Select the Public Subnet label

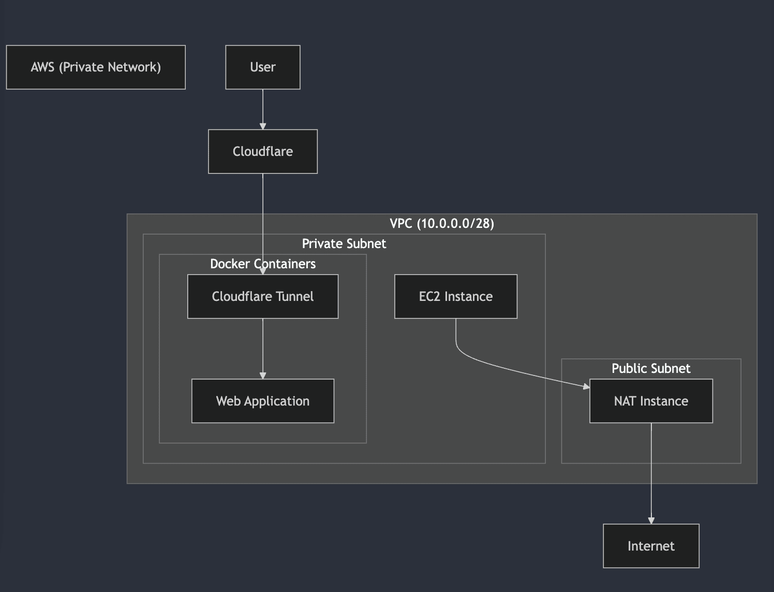651,368
